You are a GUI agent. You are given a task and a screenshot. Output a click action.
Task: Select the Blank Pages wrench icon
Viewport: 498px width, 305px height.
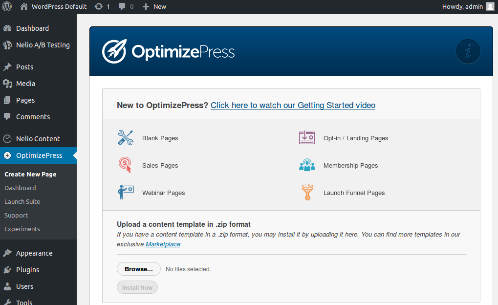(126, 138)
